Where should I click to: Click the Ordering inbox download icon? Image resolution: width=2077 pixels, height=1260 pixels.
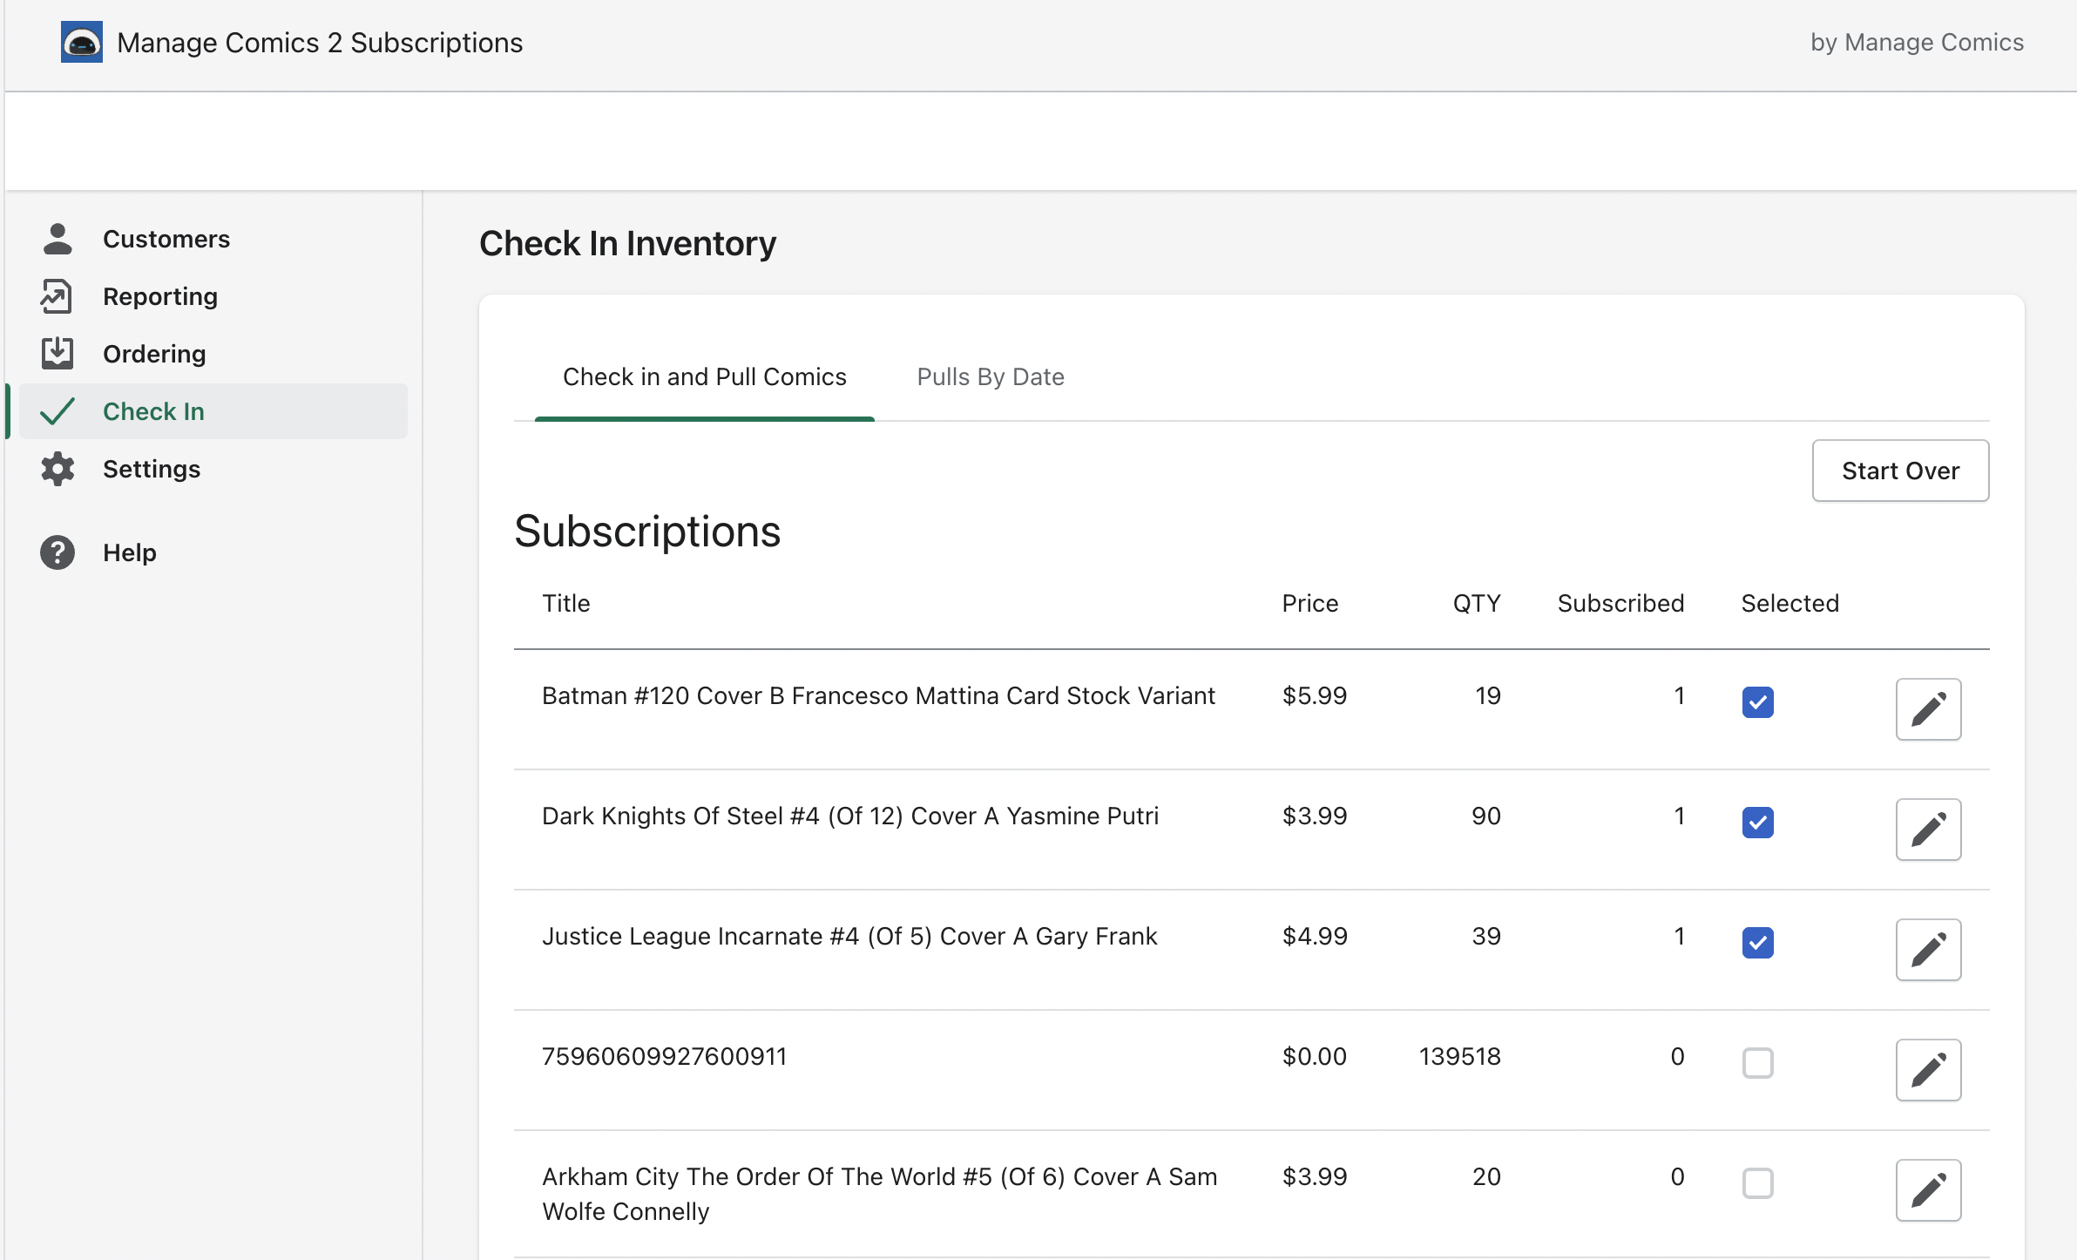tap(58, 354)
